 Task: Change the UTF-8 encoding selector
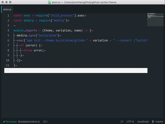click(x=130, y=122)
